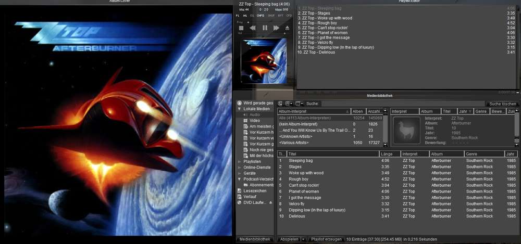The image size is (521, 244).
Task: Open the Abspielen dropdown arrow
Action: (303, 239)
